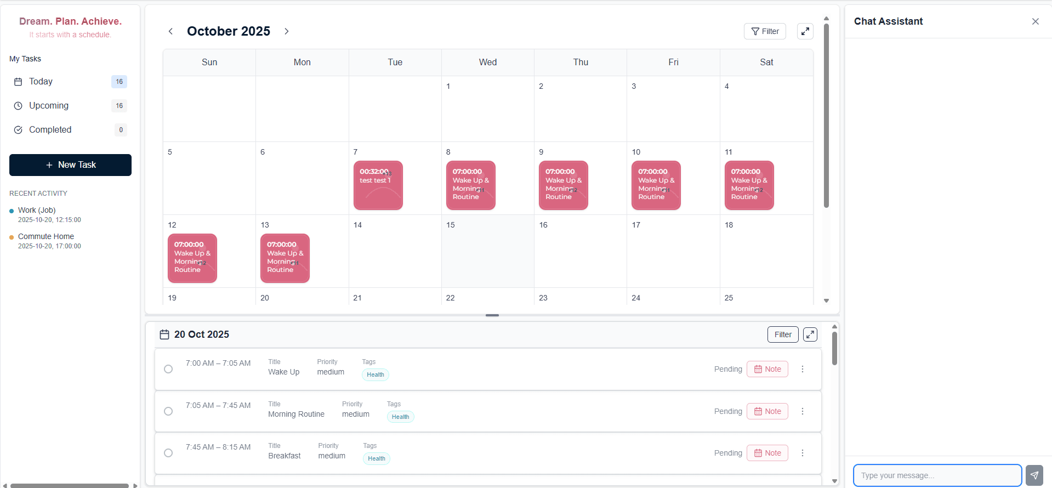Go to the next month with the chevron
Image resolution: width=1052 pixels, height=488 pixels.
point(286,31)
